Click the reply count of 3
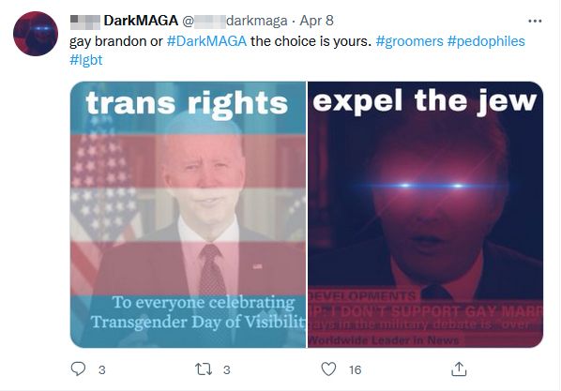 [x=102, y=369]
